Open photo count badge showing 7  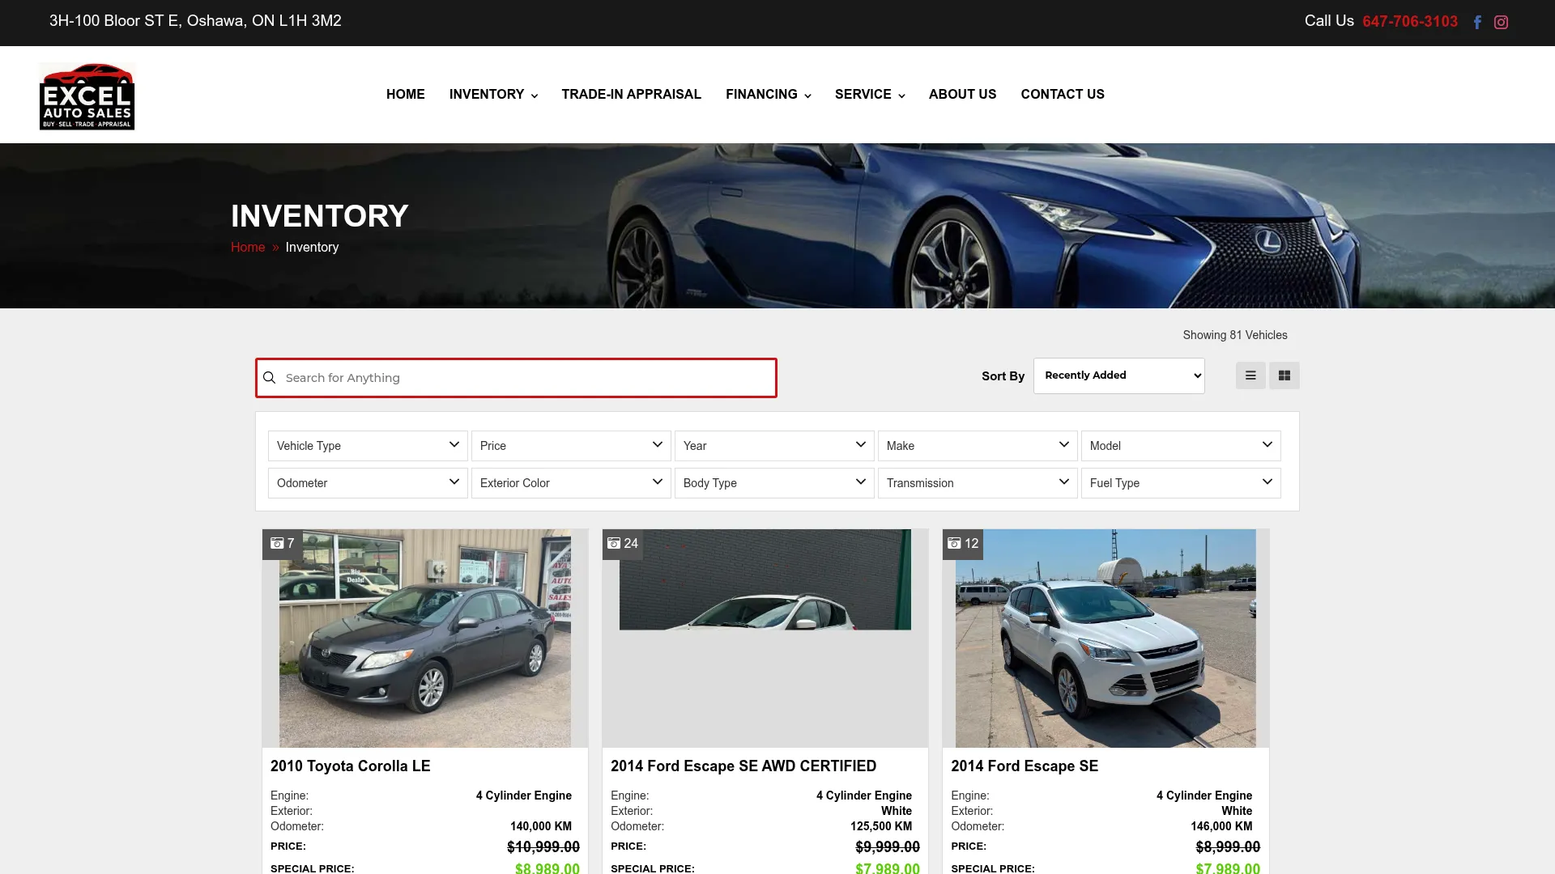click(x=283, y=544)
